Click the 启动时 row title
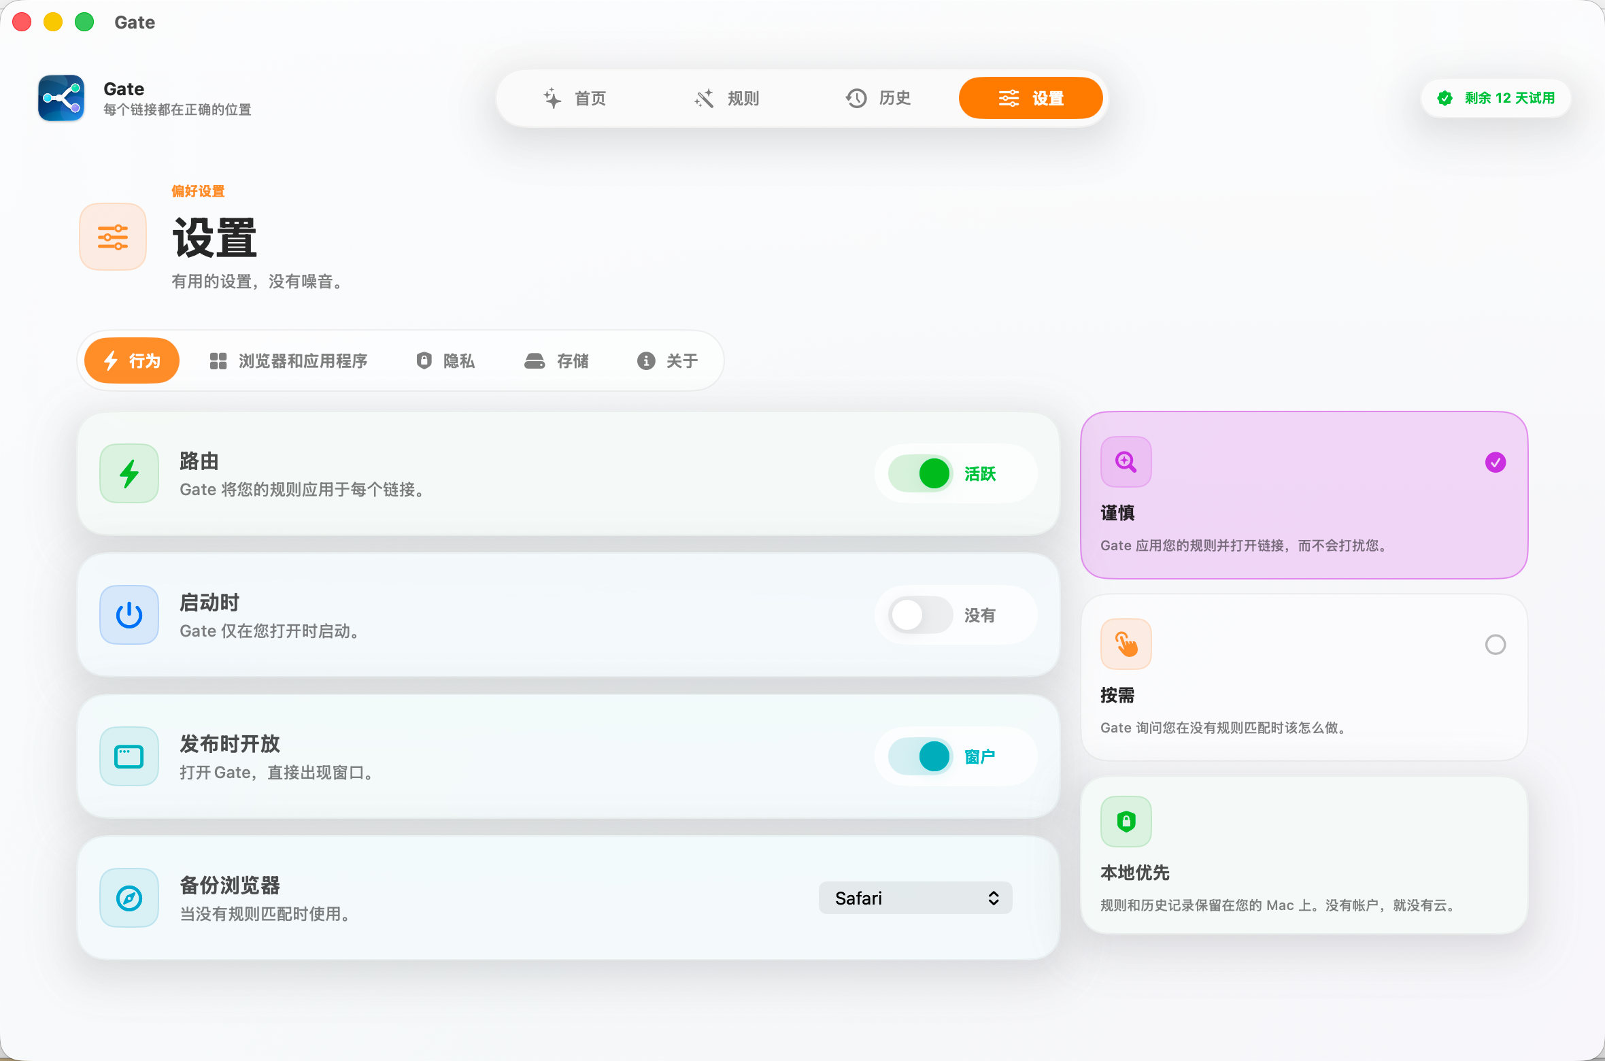 209,603
